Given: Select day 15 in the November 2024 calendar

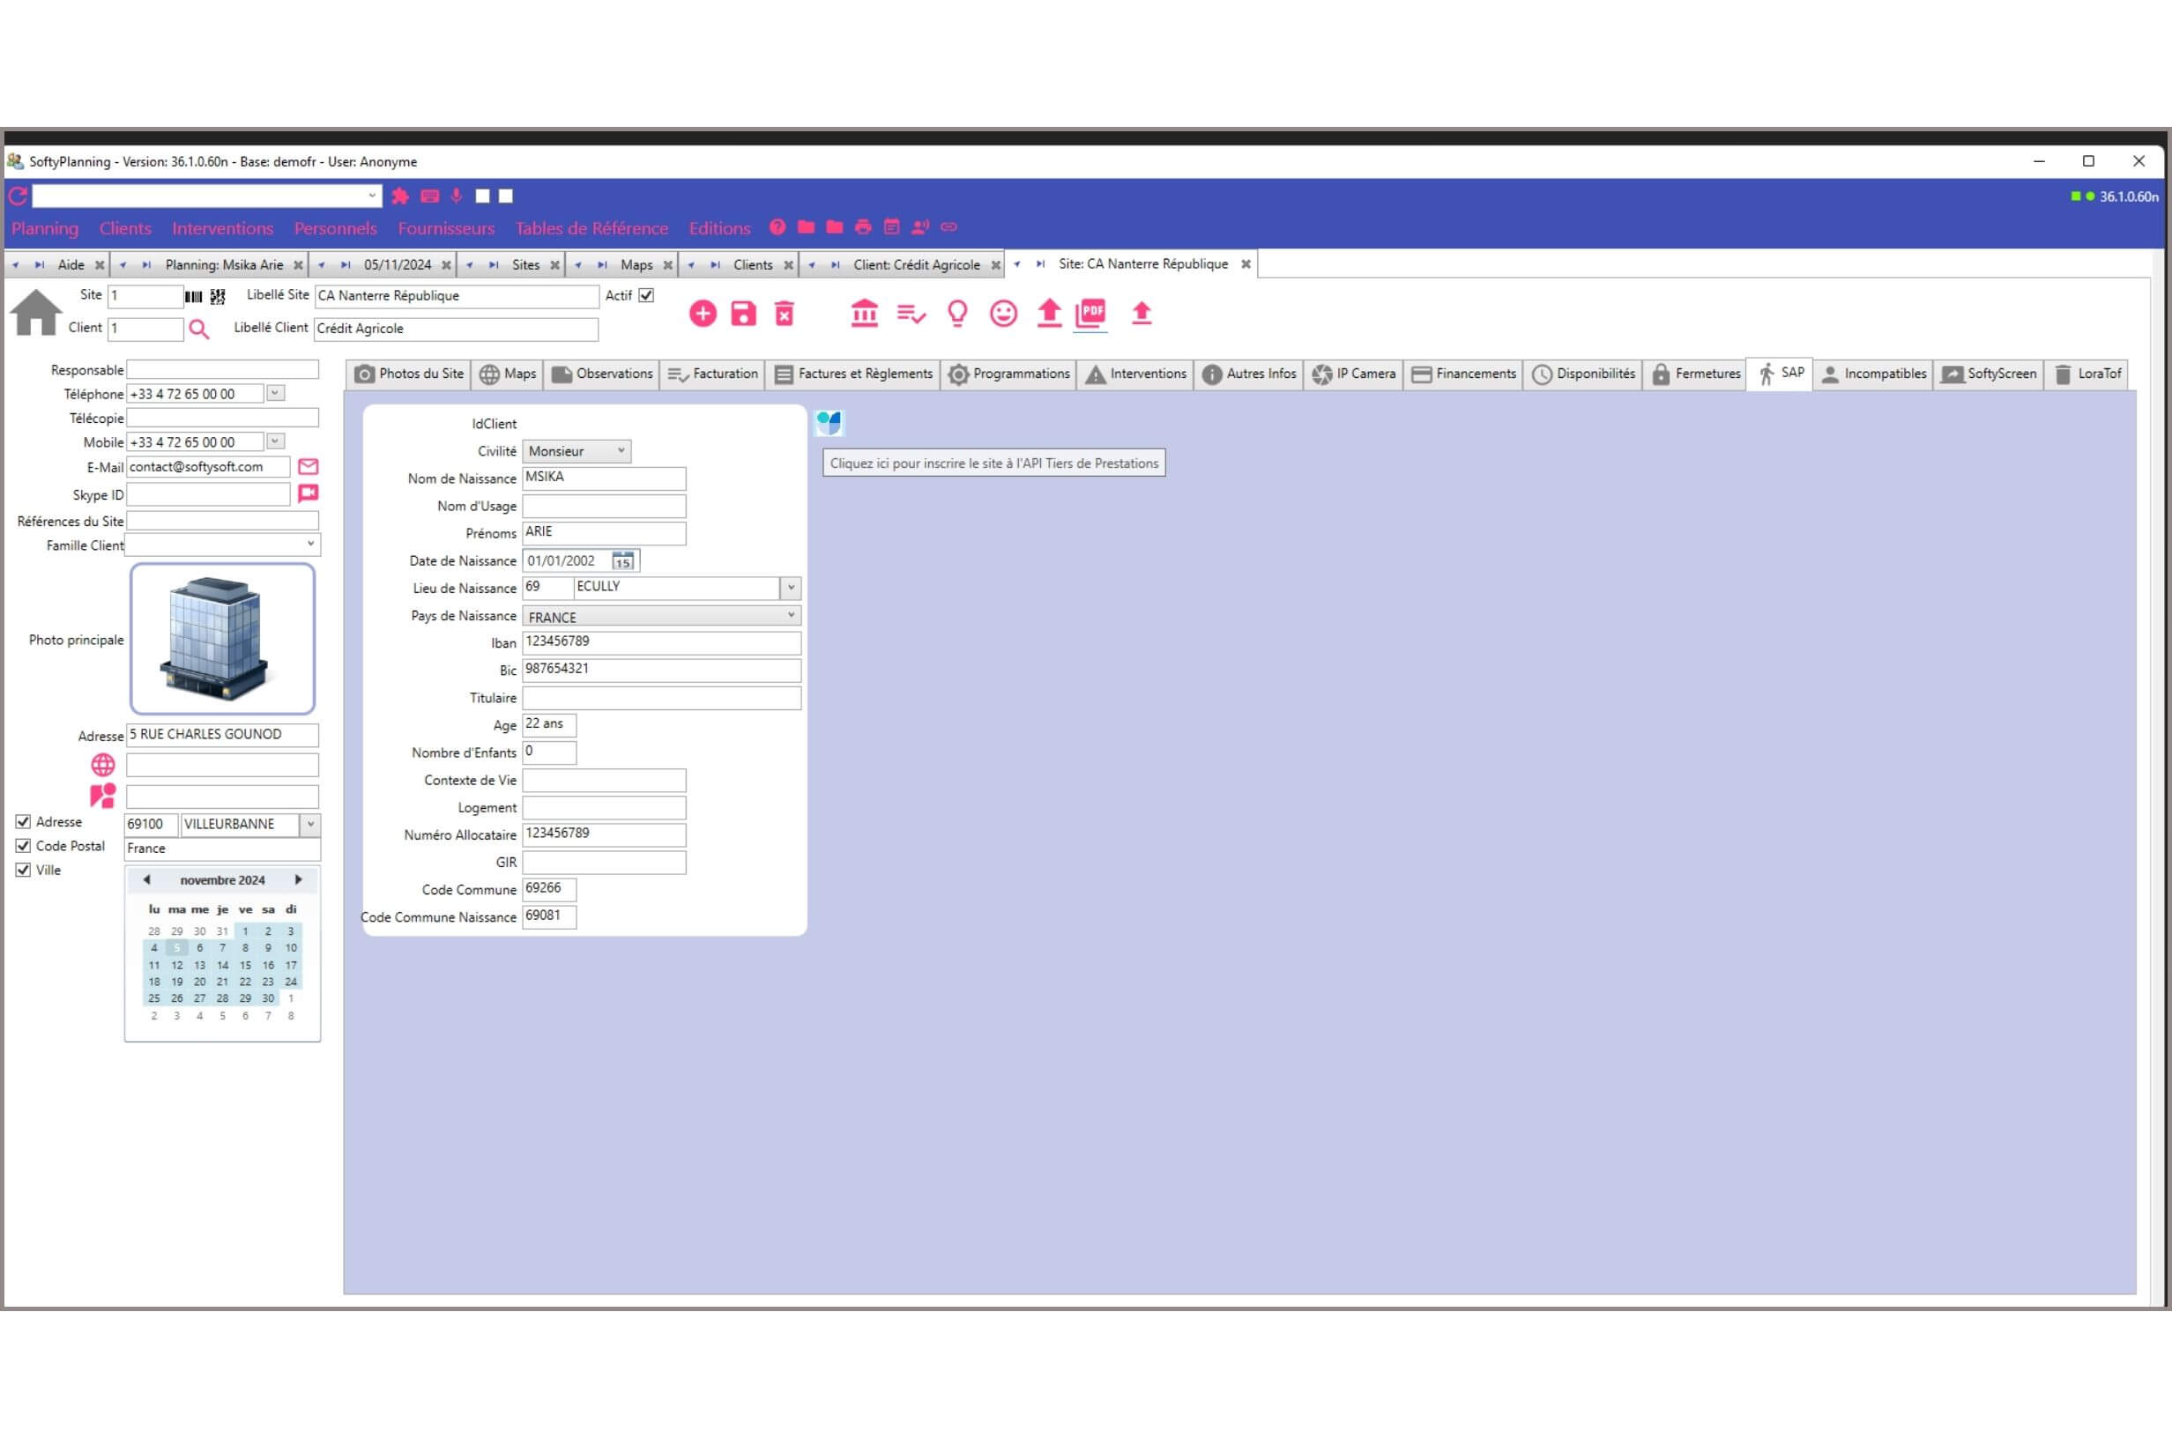Looking at the screenshot, I should pyautogui.click(x=245, y=965).
